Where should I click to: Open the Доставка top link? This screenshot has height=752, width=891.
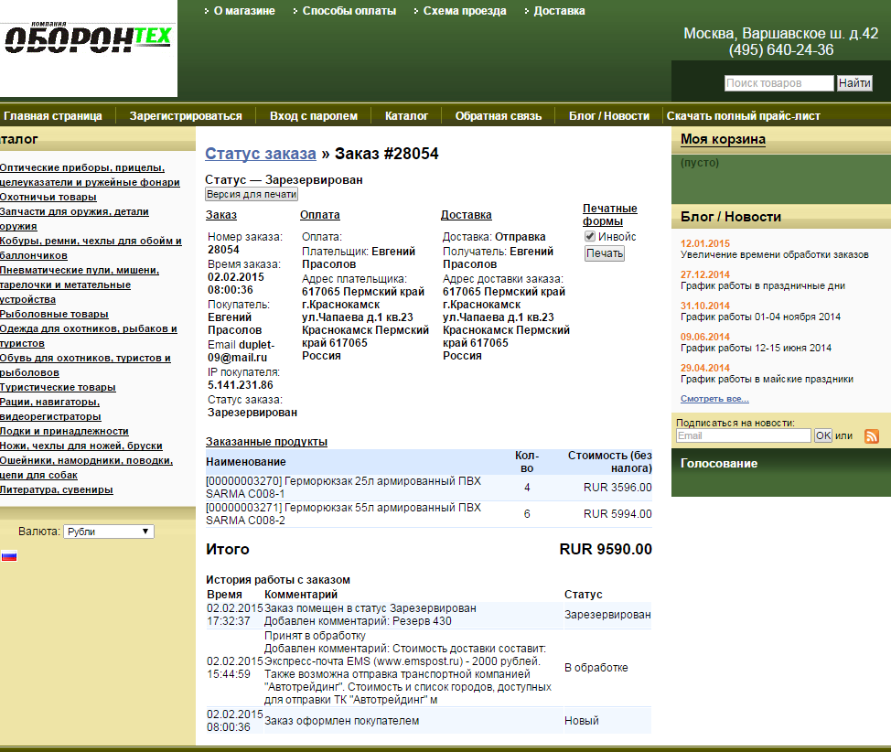tap(559, 11)
